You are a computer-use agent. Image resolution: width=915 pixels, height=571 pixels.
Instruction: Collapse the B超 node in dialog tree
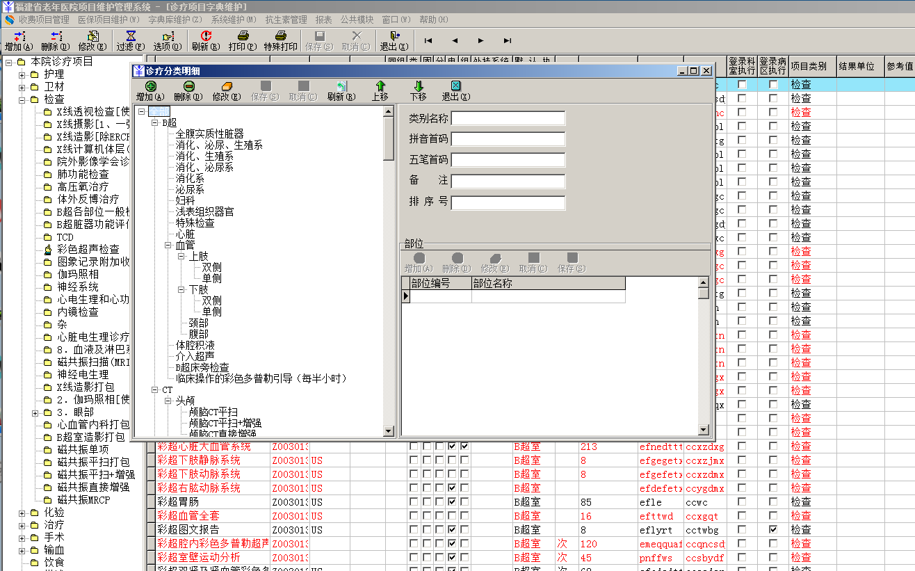156,122
